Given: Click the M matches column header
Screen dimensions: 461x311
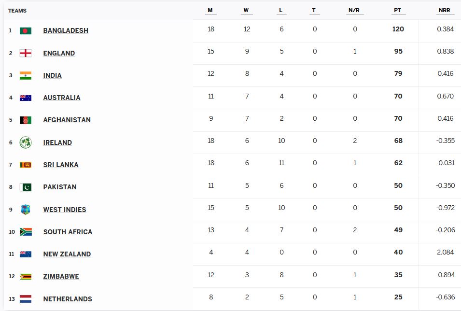Looking at the screenshot, I should [x=210, y=10].
